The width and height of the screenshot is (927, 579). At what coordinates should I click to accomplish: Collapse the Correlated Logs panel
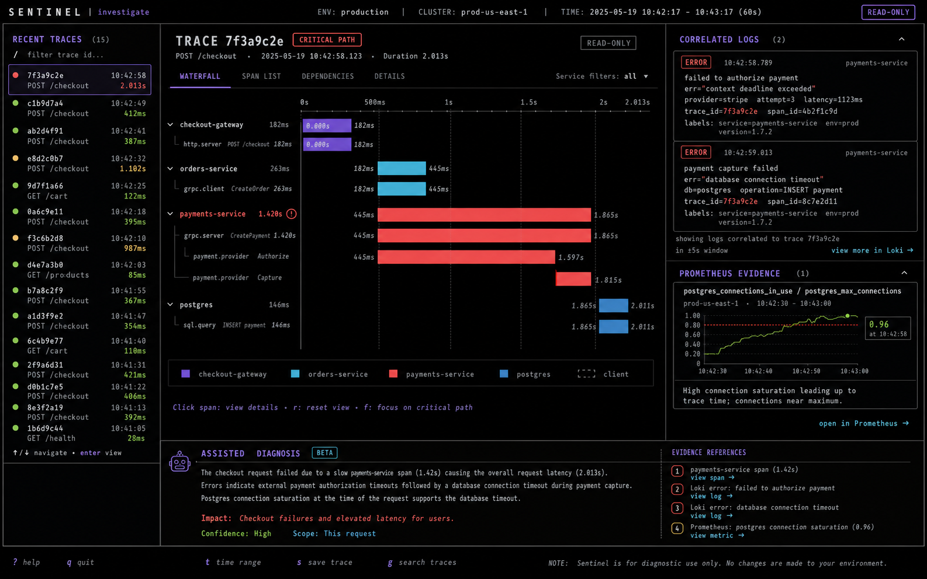(902, 39)
